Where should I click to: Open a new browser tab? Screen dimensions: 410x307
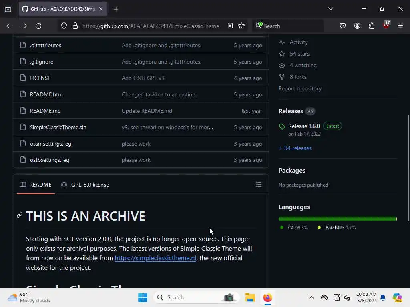coord(116,9)
